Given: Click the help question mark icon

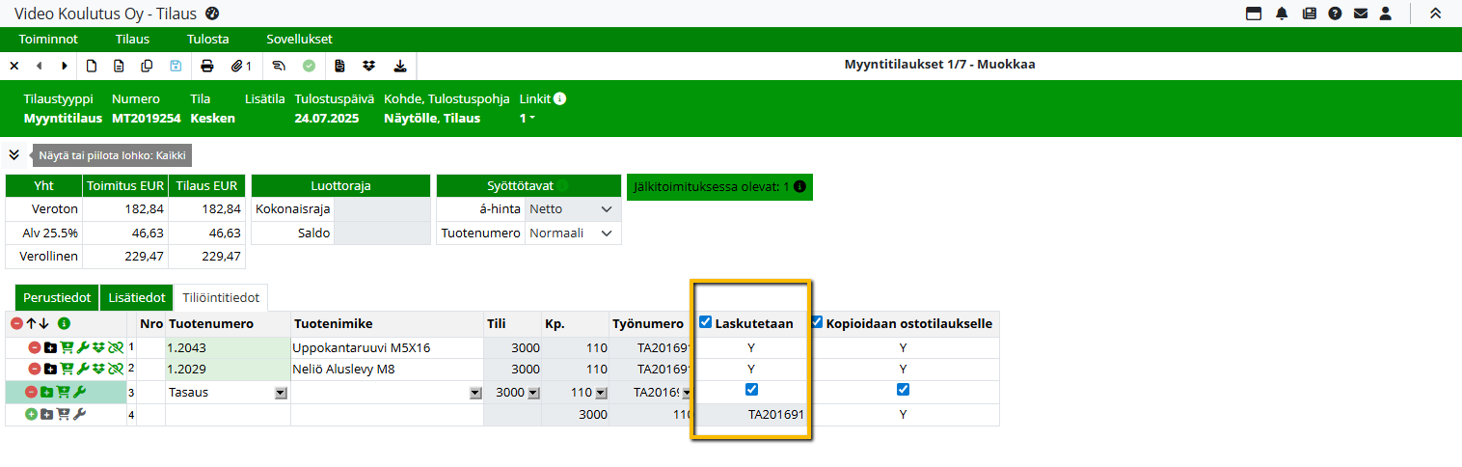Looking at the screenshot, I should click(1335, 14).
